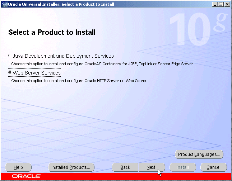Minimize the Oracle Universal Installer window
Image resolution: width=232 pixels, height=181 pixels.
coord(215,4)
